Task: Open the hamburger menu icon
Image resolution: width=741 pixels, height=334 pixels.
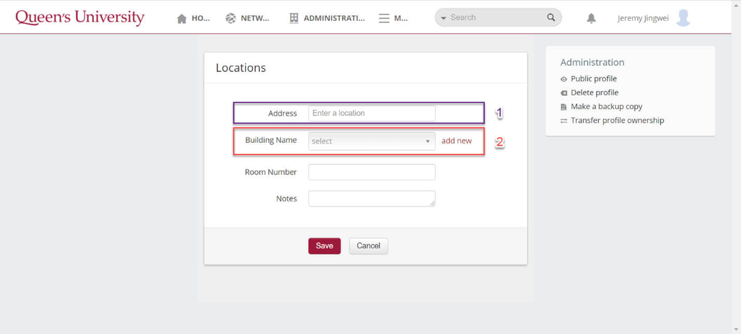Action: coord(384,19)
